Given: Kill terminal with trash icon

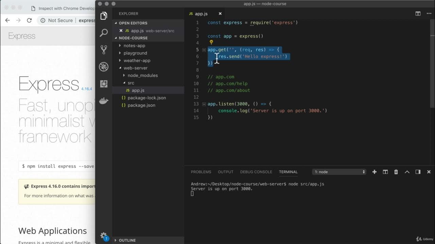Looking at the screenshot, I should 396,172.
